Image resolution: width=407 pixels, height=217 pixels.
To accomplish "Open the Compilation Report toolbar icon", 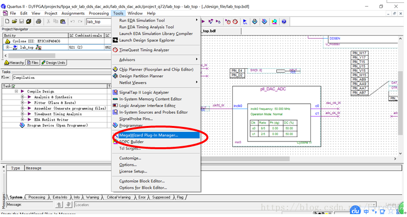I will pyautogui.click(x=254, y=21).
